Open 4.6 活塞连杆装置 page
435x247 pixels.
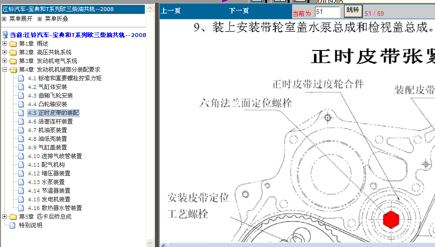(50, 121)
